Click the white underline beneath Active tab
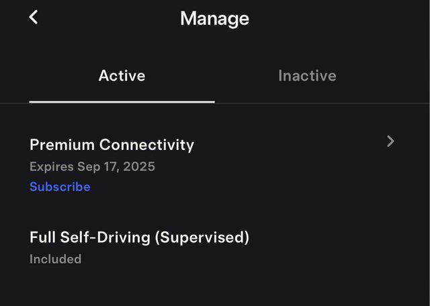Viewport: 430px width, 306px height. click(122, 102)
